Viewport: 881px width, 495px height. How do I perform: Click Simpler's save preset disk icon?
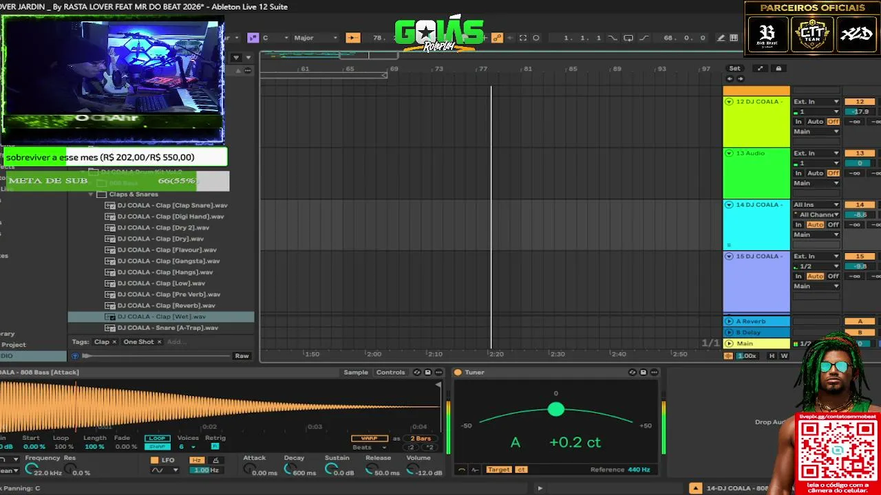coord(427,372)
